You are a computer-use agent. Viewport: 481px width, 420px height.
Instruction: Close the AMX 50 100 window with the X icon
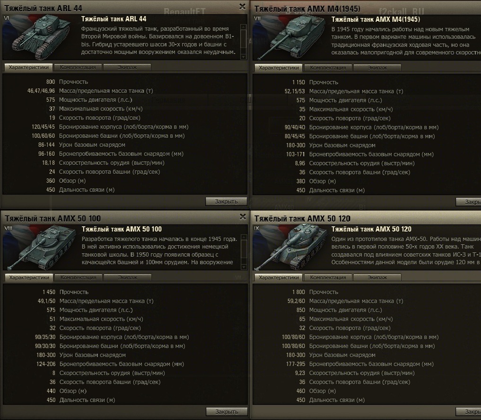(x=243, y=217)
